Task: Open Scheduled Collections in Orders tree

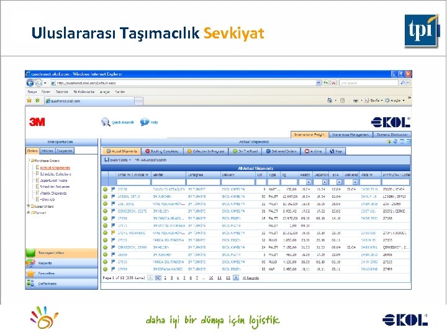Action: 55,174
